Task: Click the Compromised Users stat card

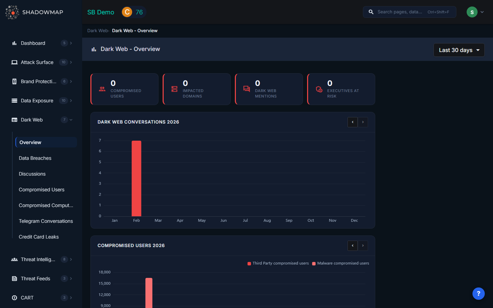Action: (124, 89)
